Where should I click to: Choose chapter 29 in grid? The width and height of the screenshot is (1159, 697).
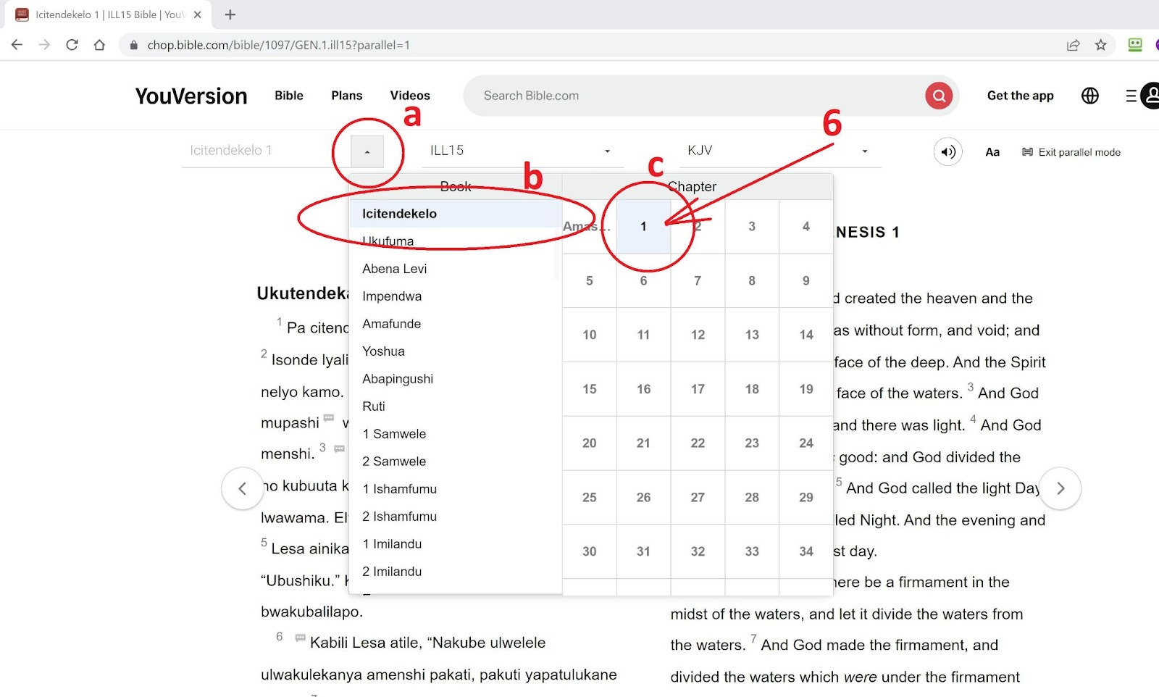(x=806, y=497)
